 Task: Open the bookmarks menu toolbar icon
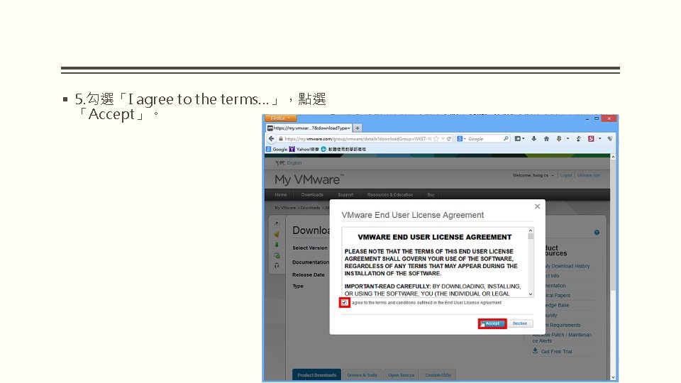[519, 138]
